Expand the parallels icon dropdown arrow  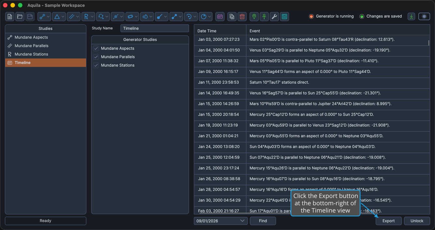78,17
